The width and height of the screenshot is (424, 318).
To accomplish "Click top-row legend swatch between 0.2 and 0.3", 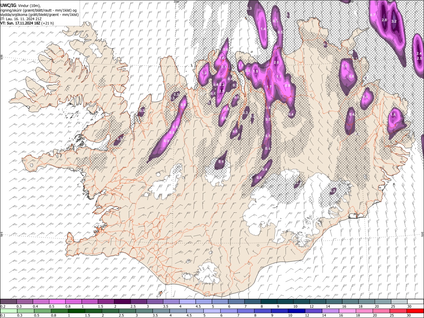I will coord(8,301).
